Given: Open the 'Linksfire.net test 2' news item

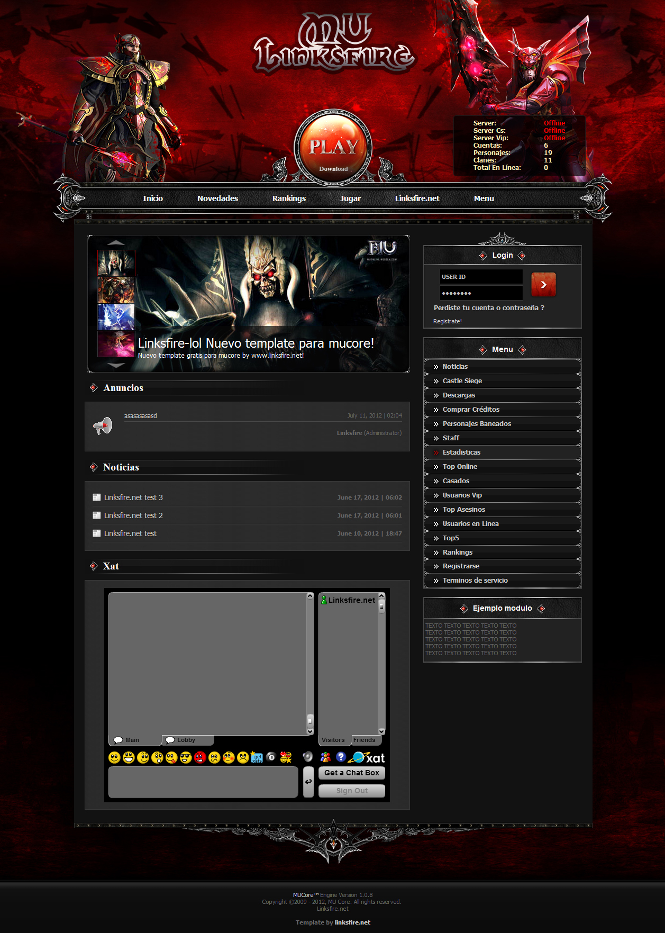Looking at the screenshot, I should coord(133,515).
